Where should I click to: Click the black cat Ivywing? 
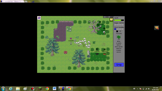(x=97, y=54)
